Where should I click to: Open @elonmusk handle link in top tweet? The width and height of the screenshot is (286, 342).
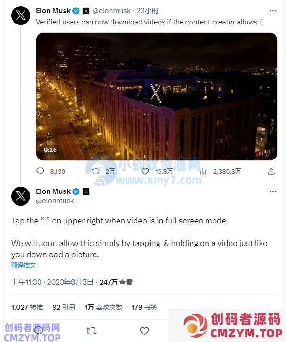pyautogui.click(x=111, y=11)
